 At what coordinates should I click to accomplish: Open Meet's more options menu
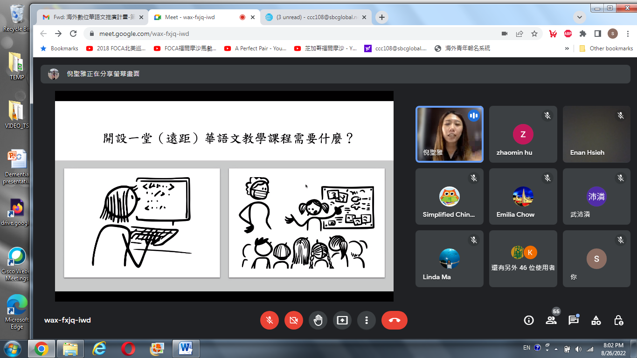coord(367,320)
